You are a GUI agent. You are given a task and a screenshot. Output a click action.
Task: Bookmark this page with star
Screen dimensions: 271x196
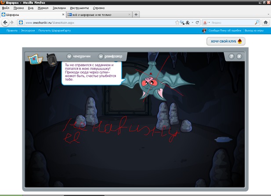(x=177, y=23)
